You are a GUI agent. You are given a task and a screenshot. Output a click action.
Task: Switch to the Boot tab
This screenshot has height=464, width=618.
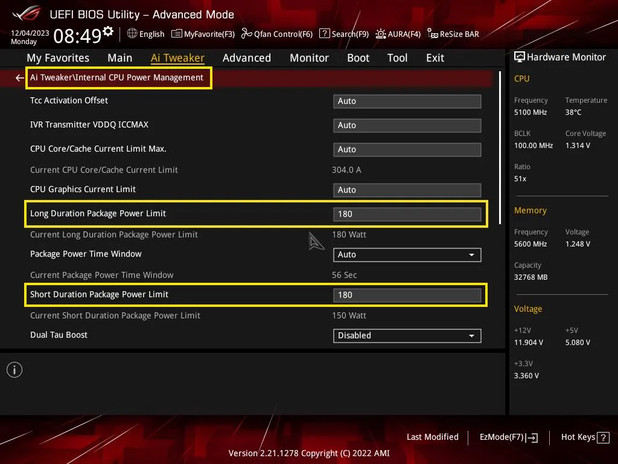[358, 58]
